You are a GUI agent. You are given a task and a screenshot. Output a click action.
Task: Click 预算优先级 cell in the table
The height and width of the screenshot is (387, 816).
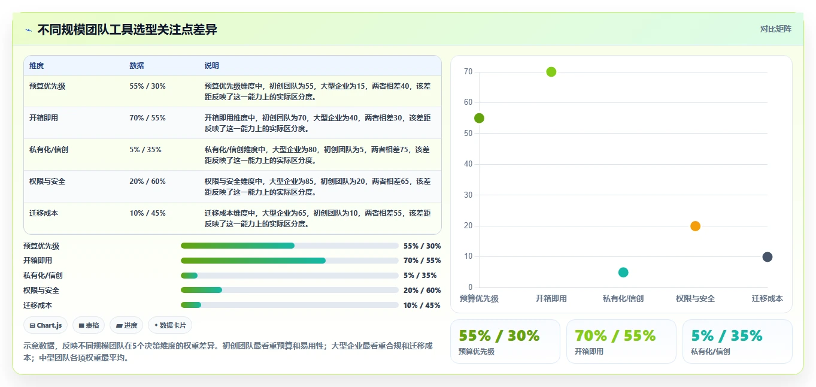tap(47, 86)
